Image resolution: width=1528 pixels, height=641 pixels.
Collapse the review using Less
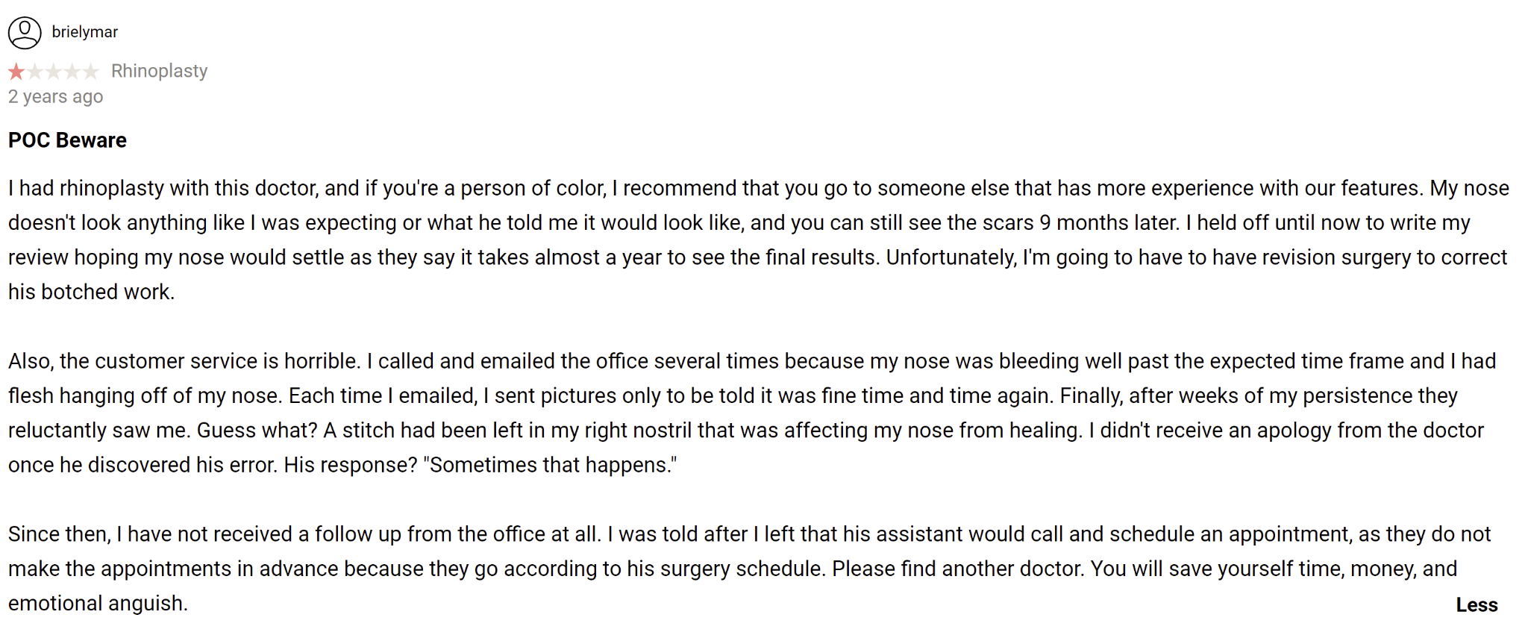pyautogui.click(x=1477, y=604)
